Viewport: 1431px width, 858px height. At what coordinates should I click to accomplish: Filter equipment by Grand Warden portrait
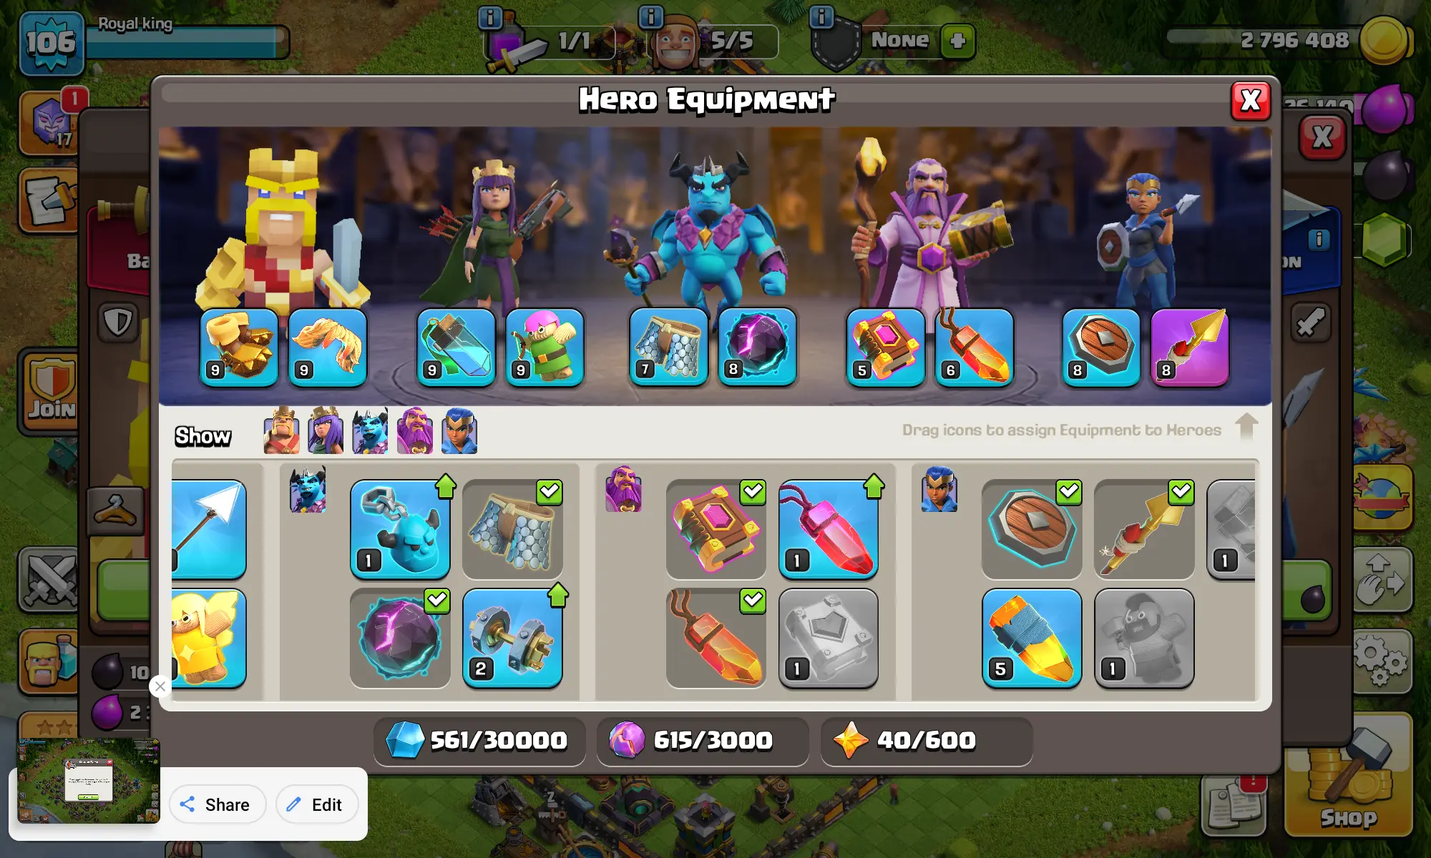tap(414, 431)
